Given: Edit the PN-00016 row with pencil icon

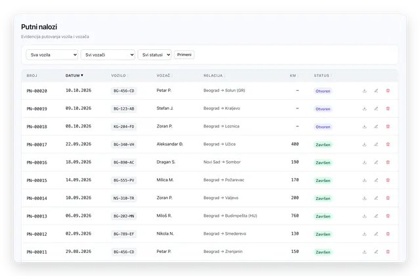Looking at the screenshot, I should [376, 162].
